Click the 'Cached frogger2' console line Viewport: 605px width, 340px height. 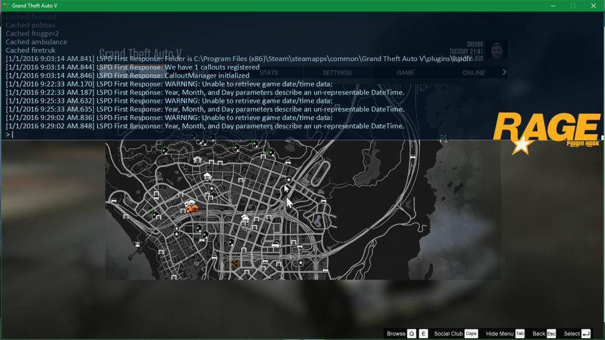point(32,33)
